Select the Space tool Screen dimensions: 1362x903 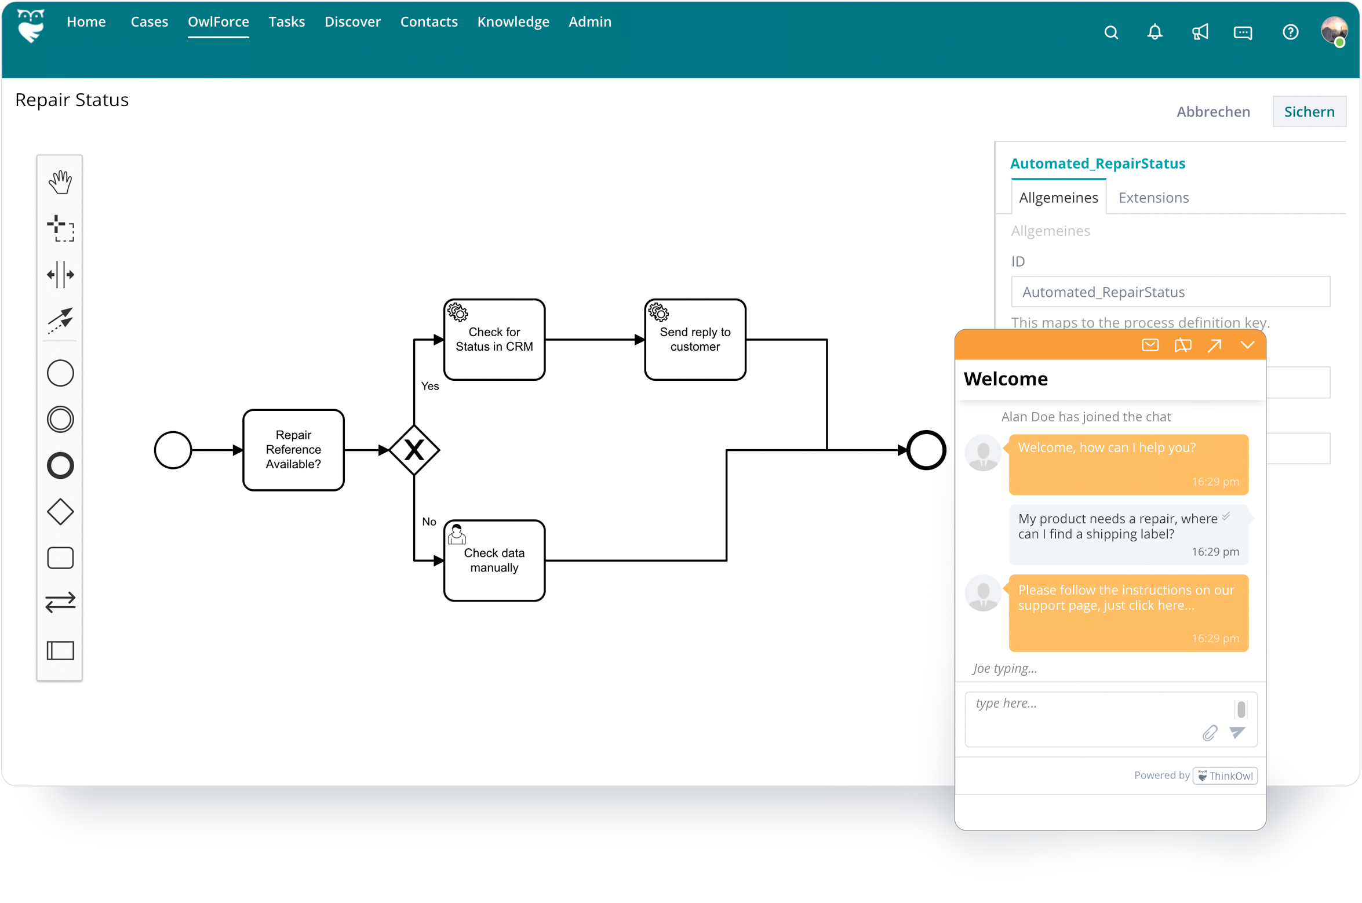click(x=60, y=274)
